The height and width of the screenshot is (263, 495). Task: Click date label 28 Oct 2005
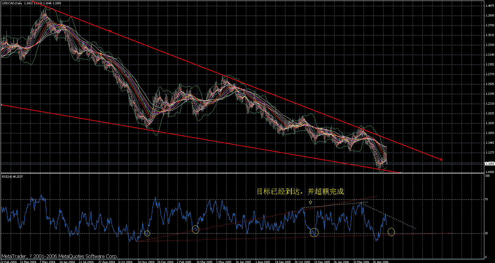(303, 261)
